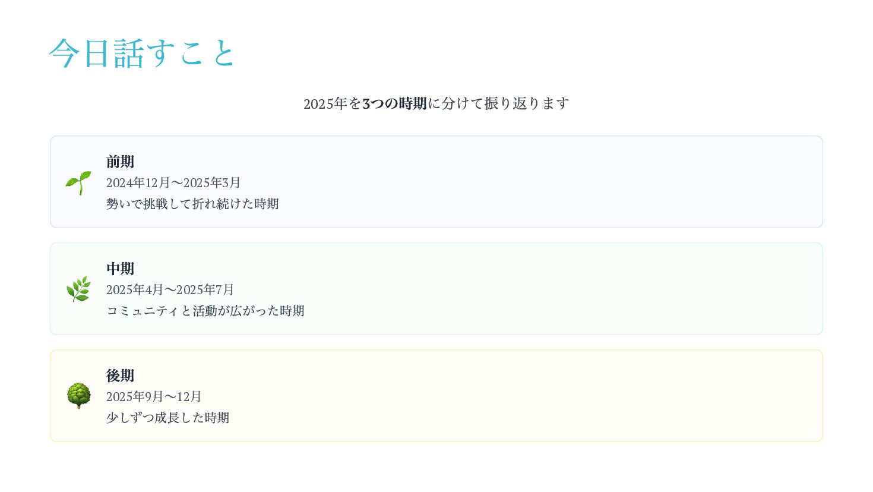The height and width of the screenshot is (492, 873).
Task: Select the 後期 heading
Action: point(120,376)
